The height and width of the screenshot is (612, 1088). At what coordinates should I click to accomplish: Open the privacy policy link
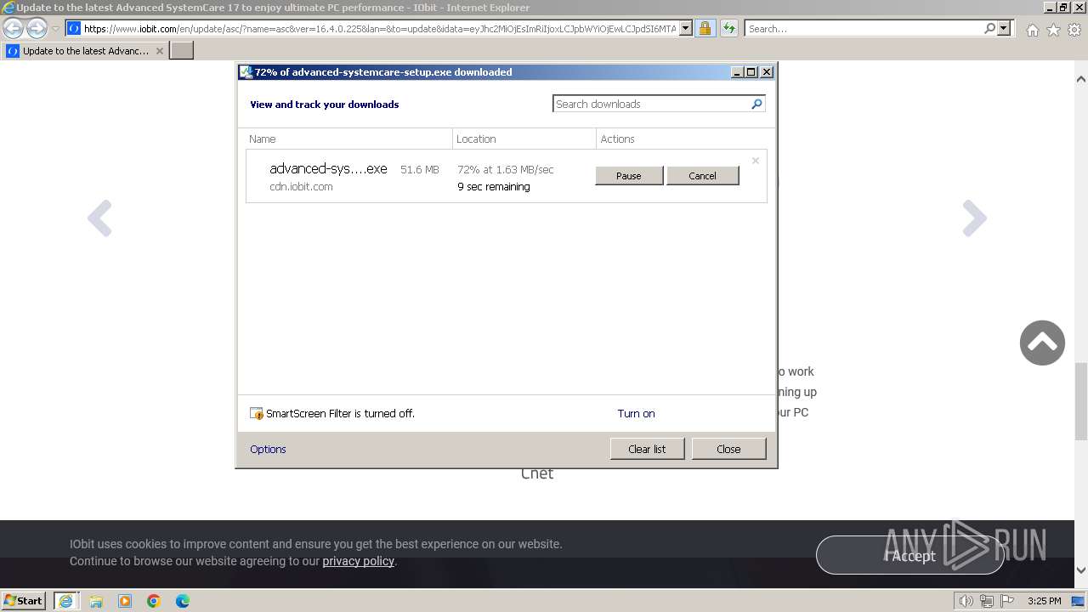pyautogui.click(x=358, y=561)
